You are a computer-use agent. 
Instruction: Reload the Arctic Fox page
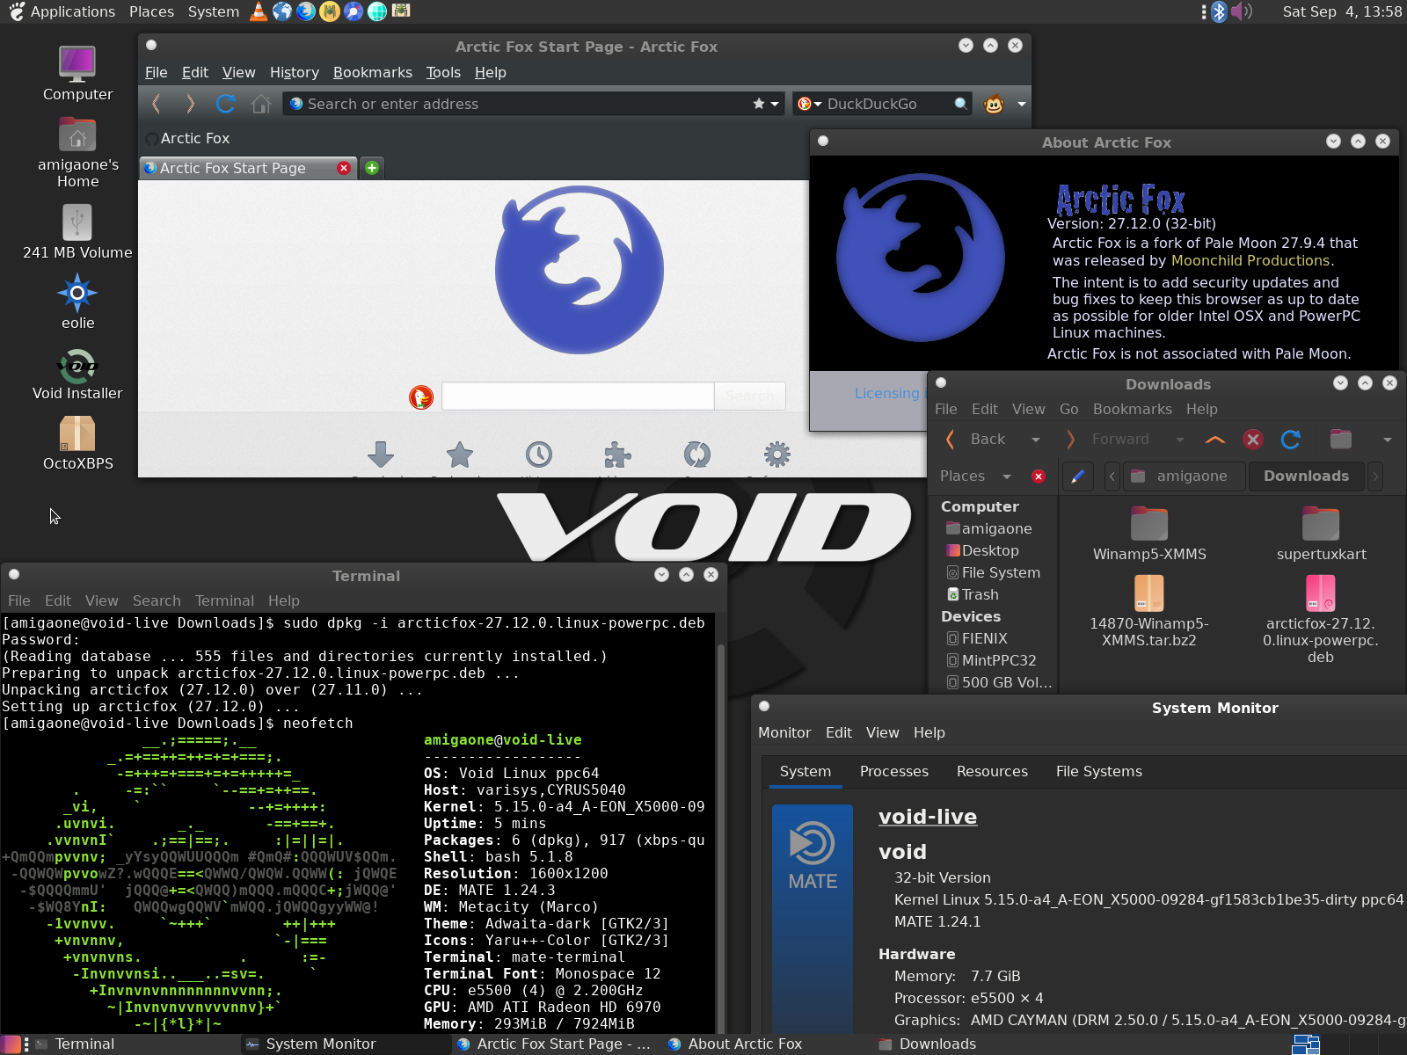225,104
